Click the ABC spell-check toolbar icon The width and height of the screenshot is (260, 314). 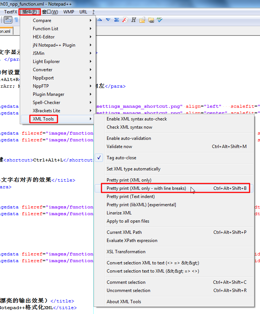(x=159, y=20)
